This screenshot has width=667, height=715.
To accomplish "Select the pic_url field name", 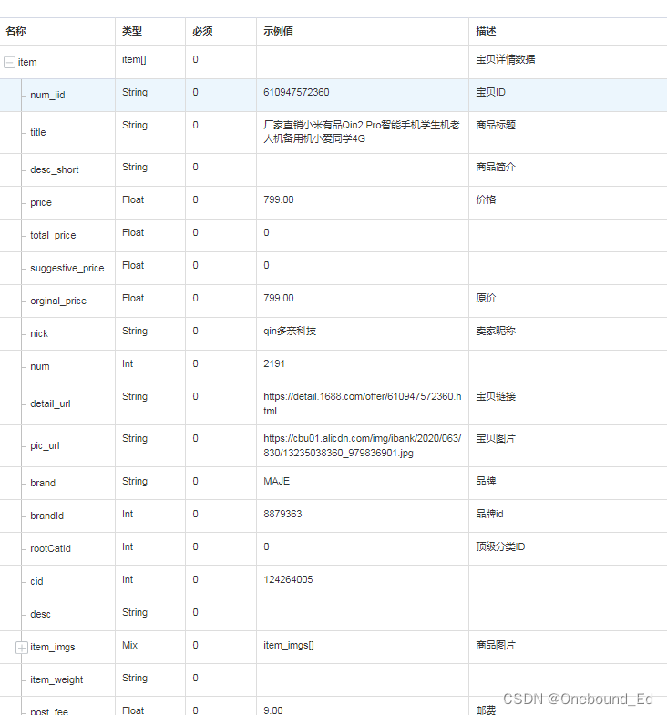I will (45, 446).
